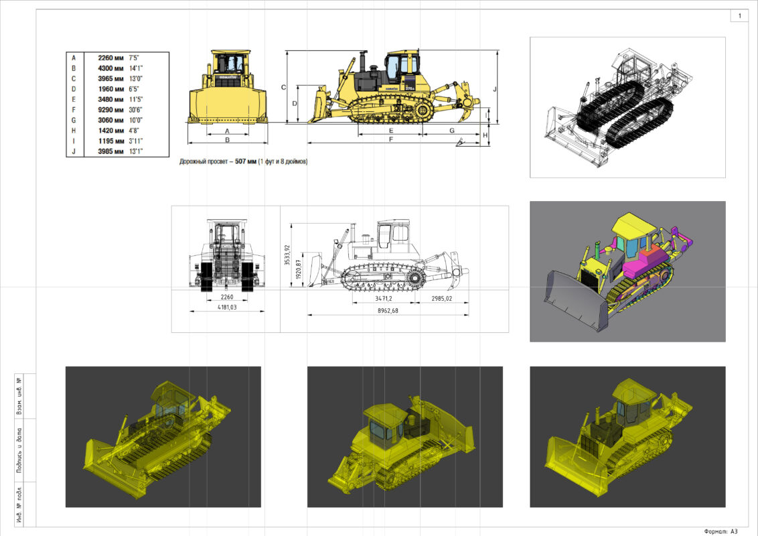
Task: Select the 30'6" imperial value in the table
Action: coord(135,110)
